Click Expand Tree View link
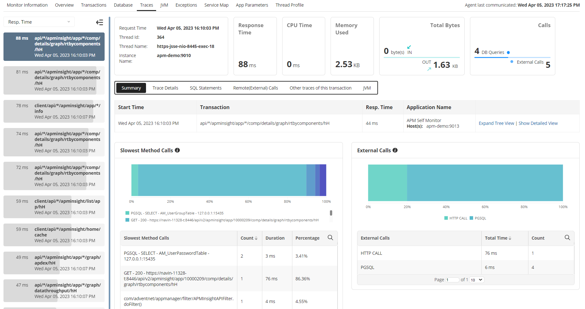Screen dimensions: 585x309 pyautogui.click(x=496, y=123)
